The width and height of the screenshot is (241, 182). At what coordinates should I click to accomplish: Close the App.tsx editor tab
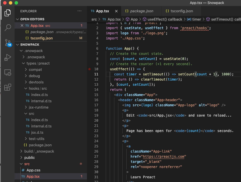[x=116, y=11]
